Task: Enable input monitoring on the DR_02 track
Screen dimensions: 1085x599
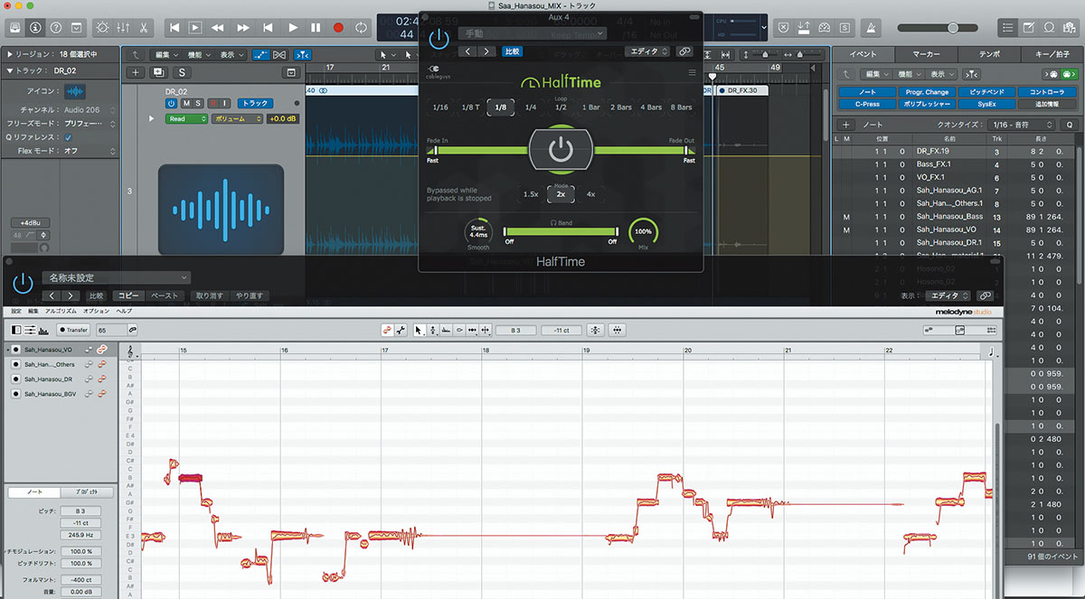Action: click(225, 103)
